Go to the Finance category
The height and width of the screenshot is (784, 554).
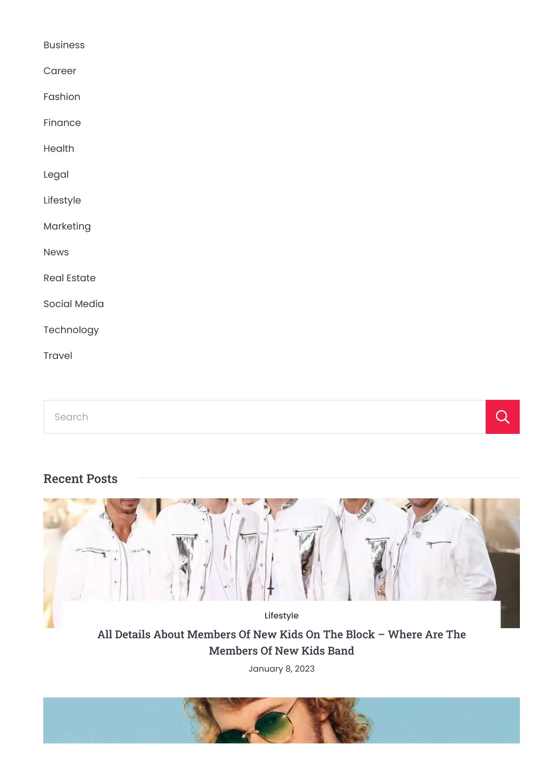coord(62,123)
